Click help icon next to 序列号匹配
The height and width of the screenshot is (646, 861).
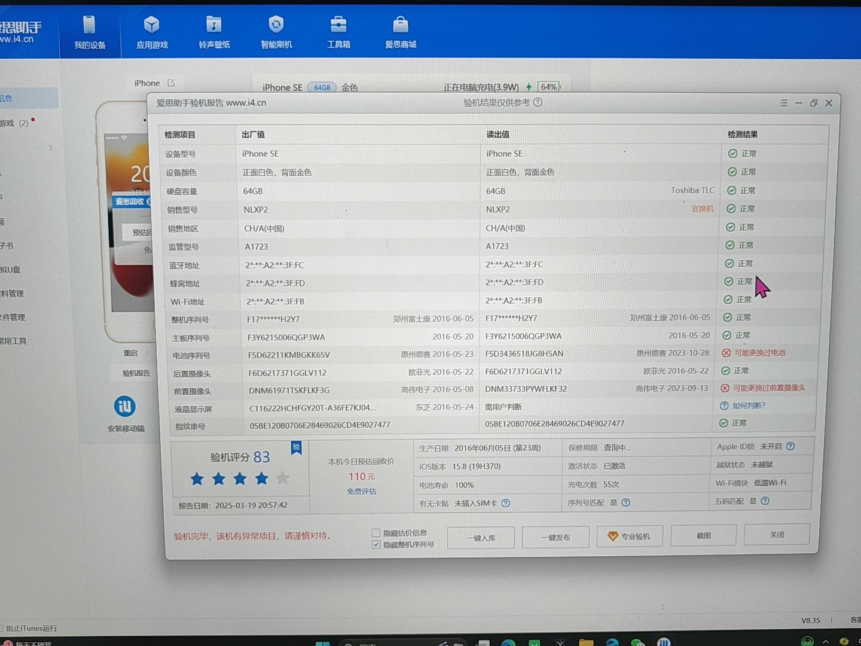[626, 502]
